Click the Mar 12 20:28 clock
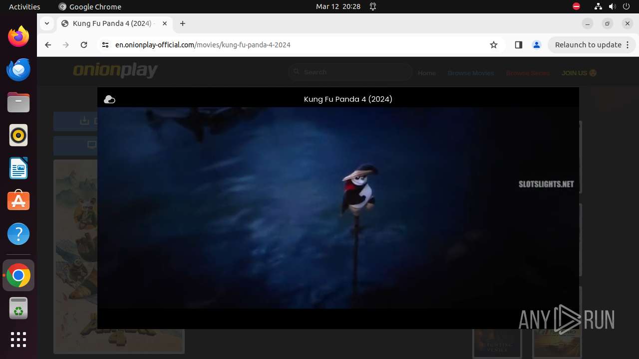Viewport: 639px width, 359px height. pos(338,6)
